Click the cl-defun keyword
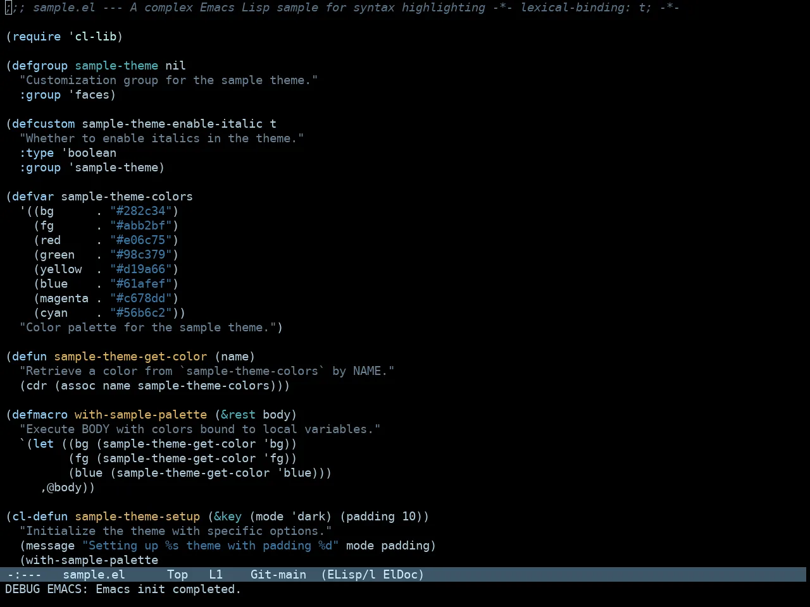The width and height of the screenshot is (810, 607). (40, 516)
